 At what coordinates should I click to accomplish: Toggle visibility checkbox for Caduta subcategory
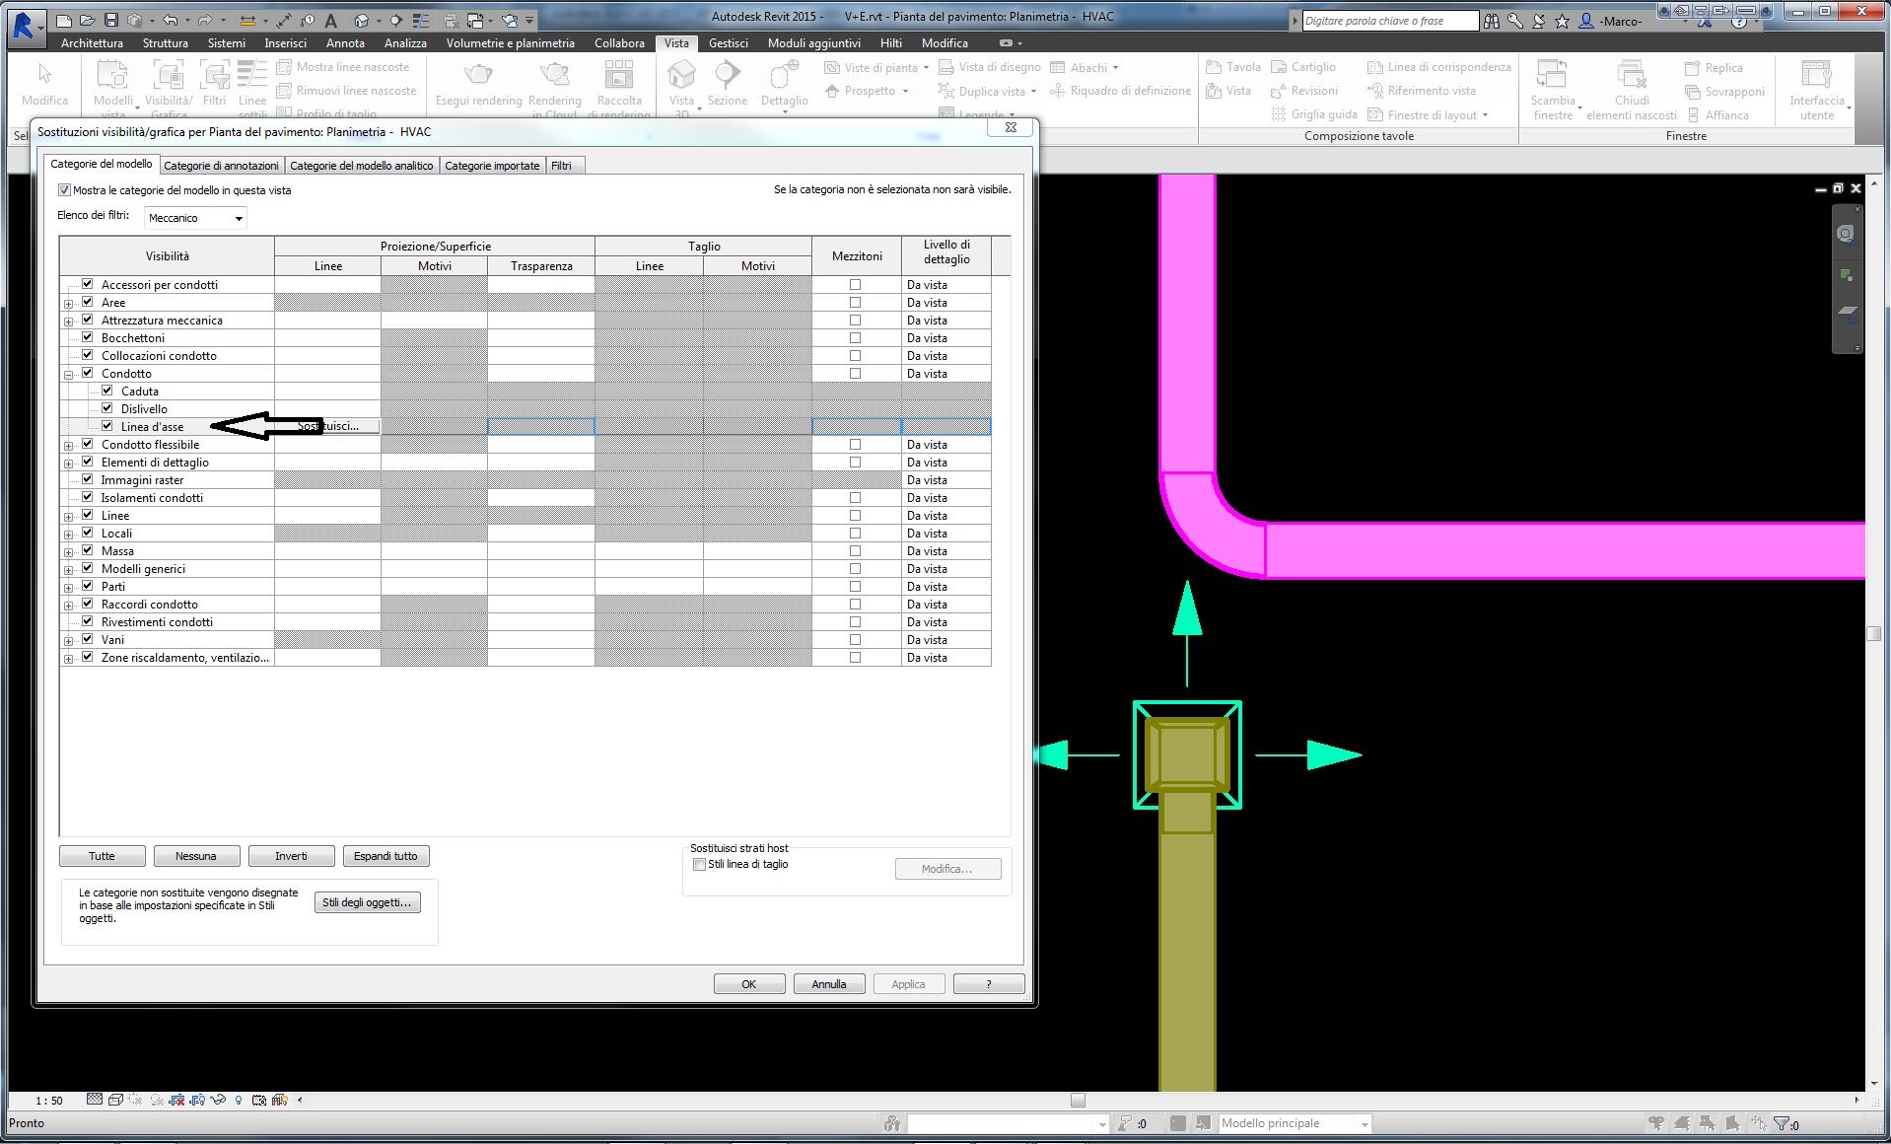point(106,391)
